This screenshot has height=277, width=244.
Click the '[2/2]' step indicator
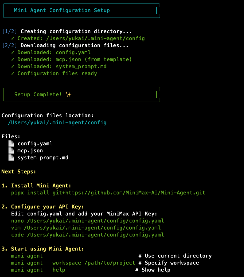coord(9,45)
